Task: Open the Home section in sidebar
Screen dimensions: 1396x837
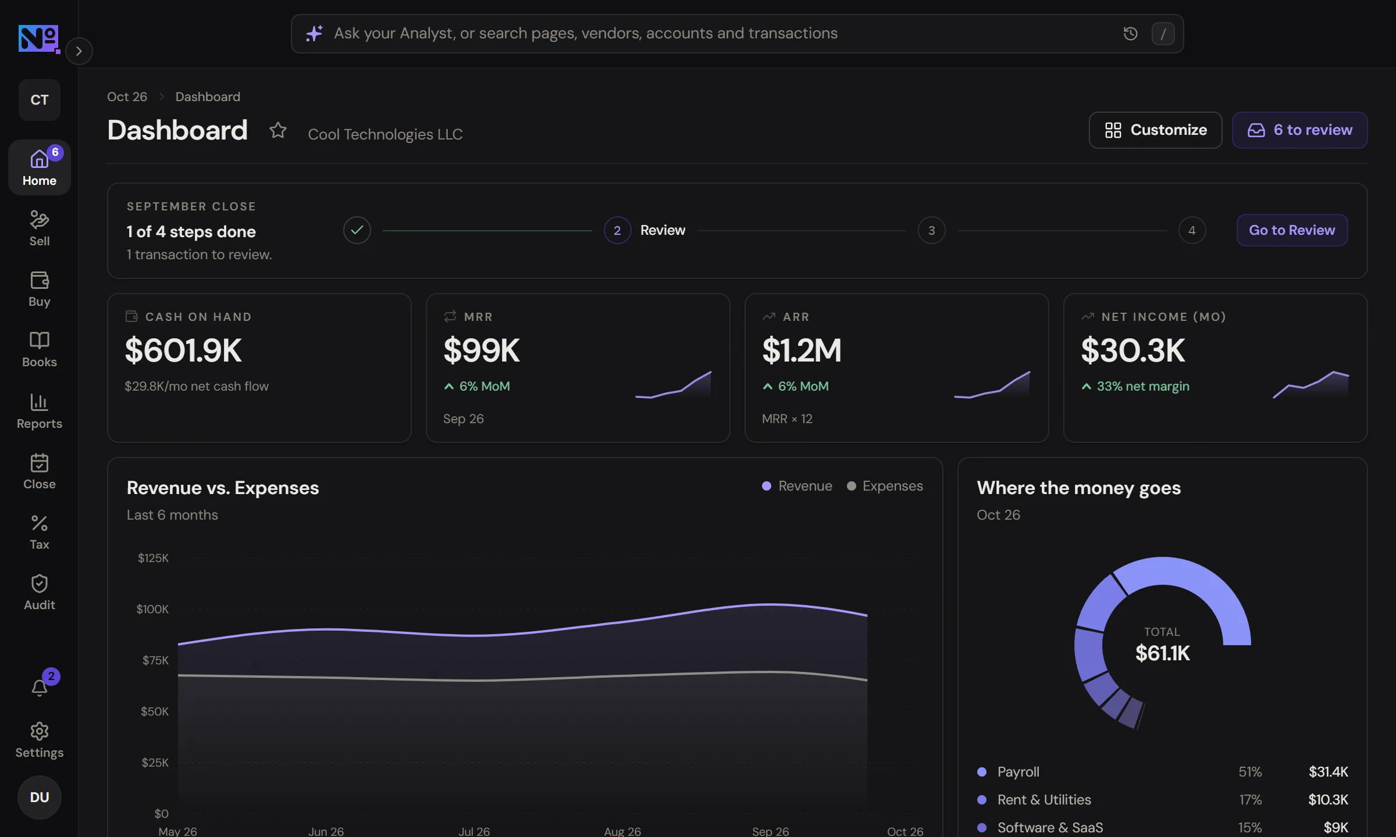Action: click(40, 167)
